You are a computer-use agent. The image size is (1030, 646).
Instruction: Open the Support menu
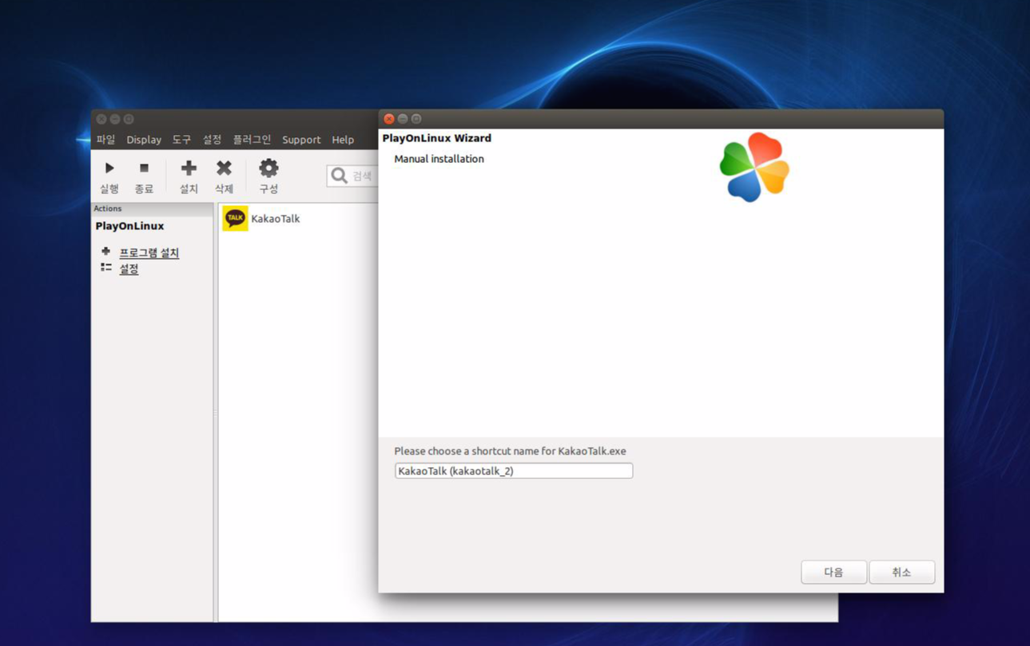[x=301, y=140]
